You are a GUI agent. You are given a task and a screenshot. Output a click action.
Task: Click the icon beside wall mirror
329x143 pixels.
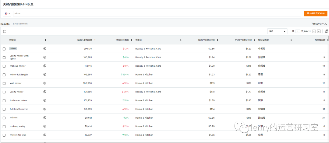45,83
